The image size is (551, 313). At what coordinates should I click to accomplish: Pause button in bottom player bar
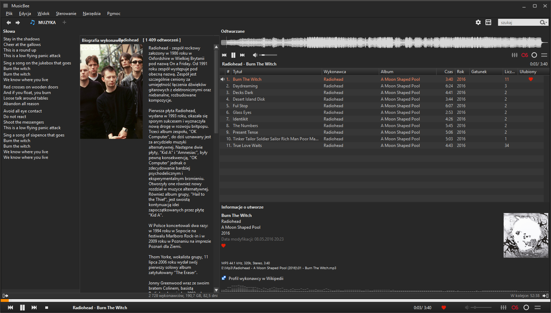click(x=22, y=307)
